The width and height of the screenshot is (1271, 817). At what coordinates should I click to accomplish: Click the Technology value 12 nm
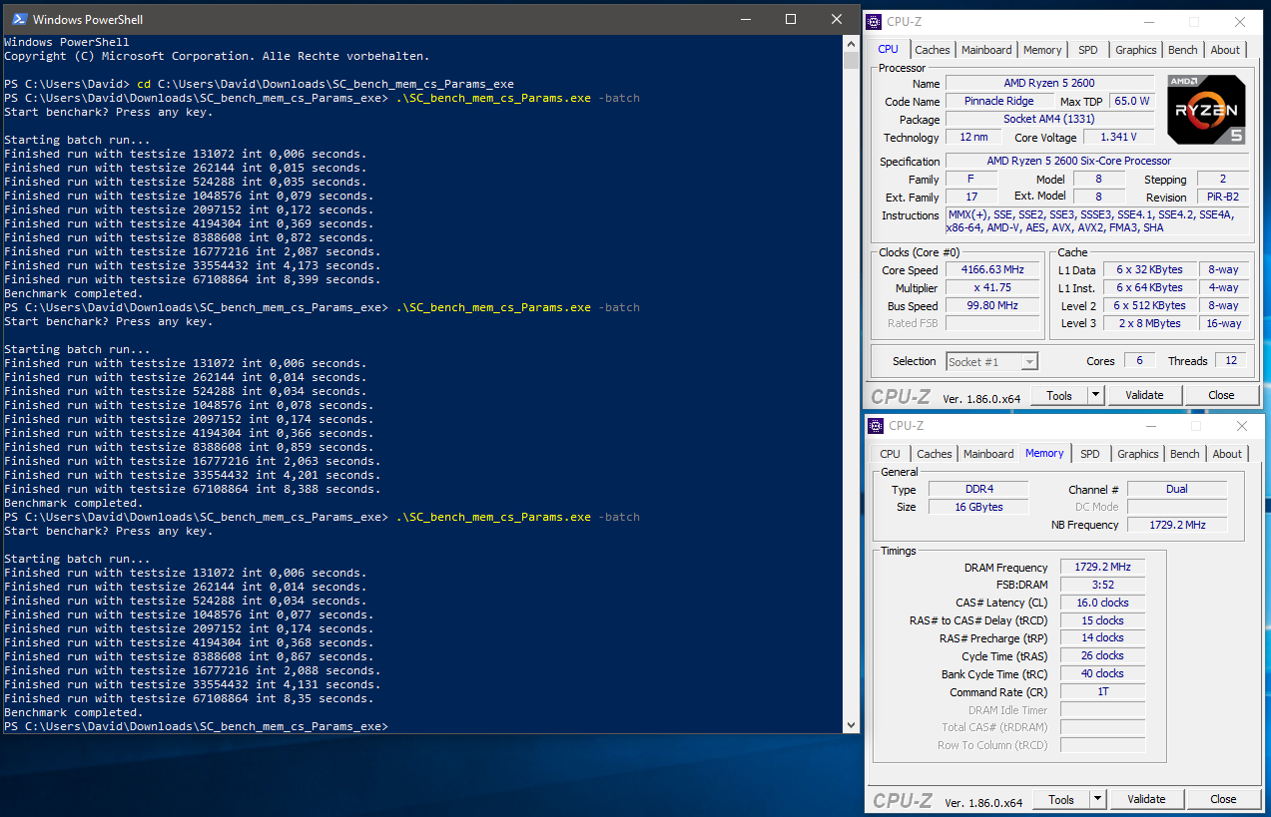tap(972, 138)
